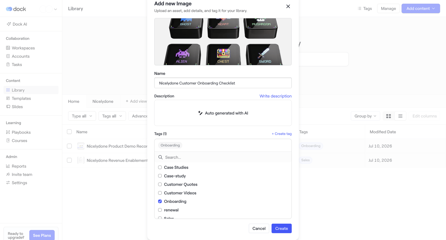
Task: Switch to grid view layout icon
Action: [388, 116]
